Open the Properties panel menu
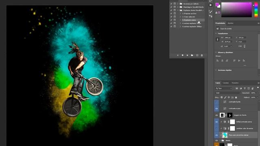 click(258, 24)
